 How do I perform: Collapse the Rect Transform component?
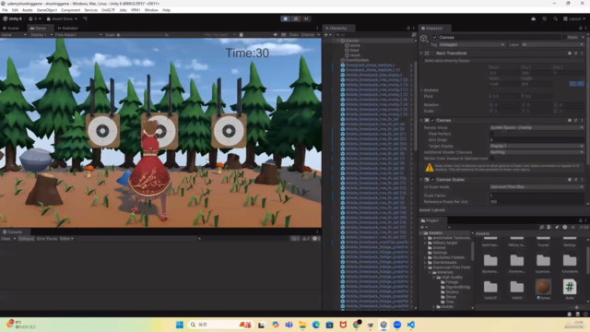point(421,53)
